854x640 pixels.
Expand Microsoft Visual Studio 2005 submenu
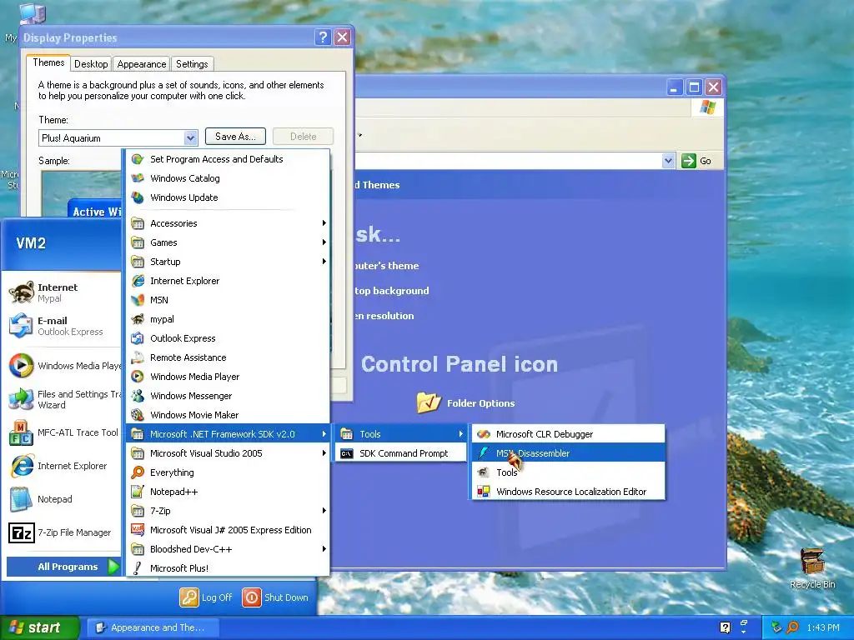pos(228,452)
